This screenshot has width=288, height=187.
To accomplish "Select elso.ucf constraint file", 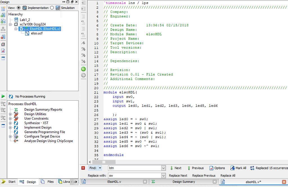I will coord(37,33).
